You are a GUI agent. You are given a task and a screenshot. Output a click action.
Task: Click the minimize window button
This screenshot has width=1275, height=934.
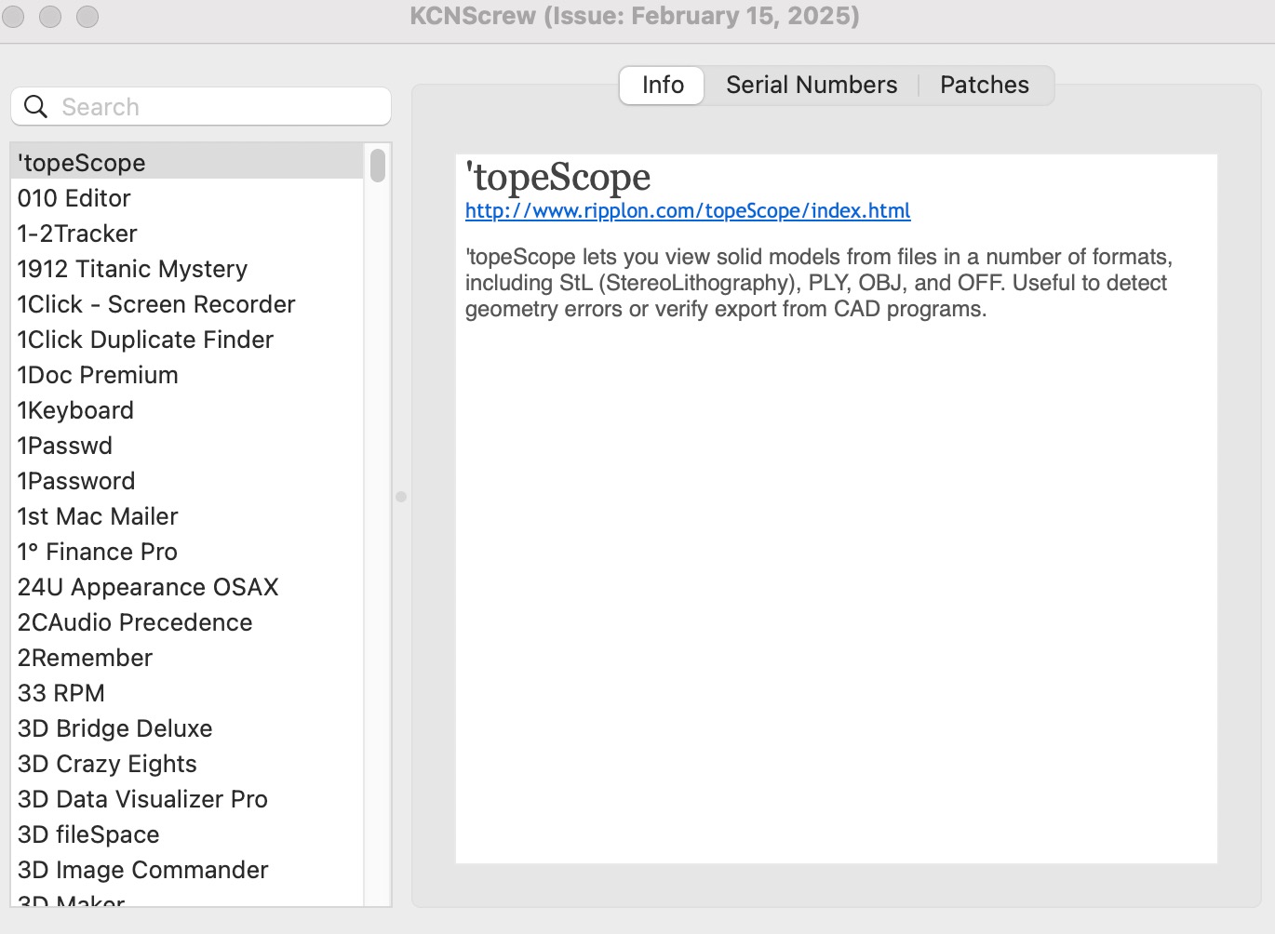coord(50,17)
